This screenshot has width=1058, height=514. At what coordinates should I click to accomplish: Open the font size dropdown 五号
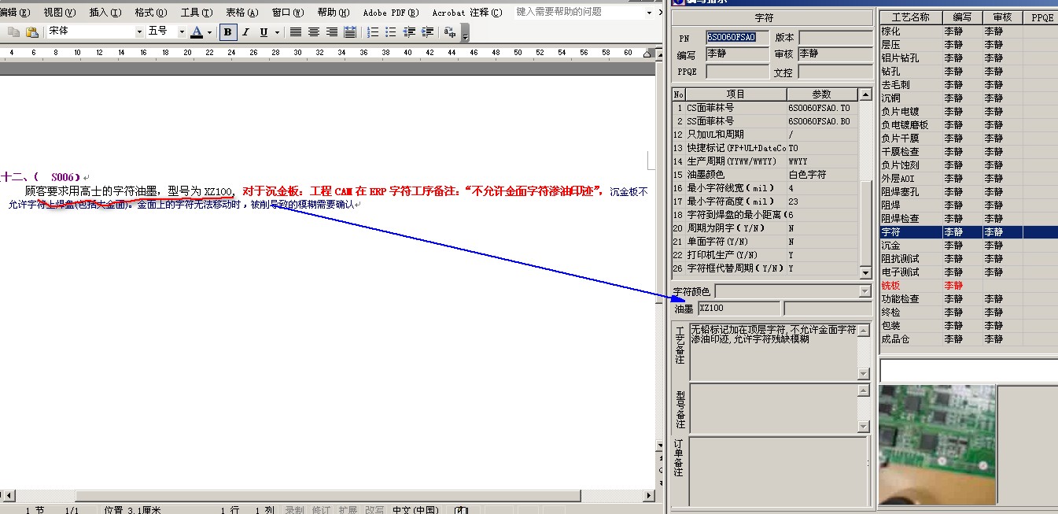pos(182,31)
